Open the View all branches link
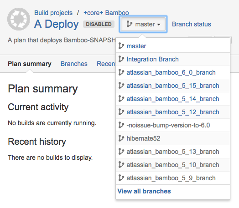Viewport: 239px width, 208px height. click(x=144, y=191)
